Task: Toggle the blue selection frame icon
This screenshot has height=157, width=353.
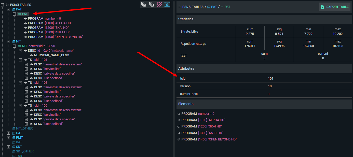Action: 167,4
